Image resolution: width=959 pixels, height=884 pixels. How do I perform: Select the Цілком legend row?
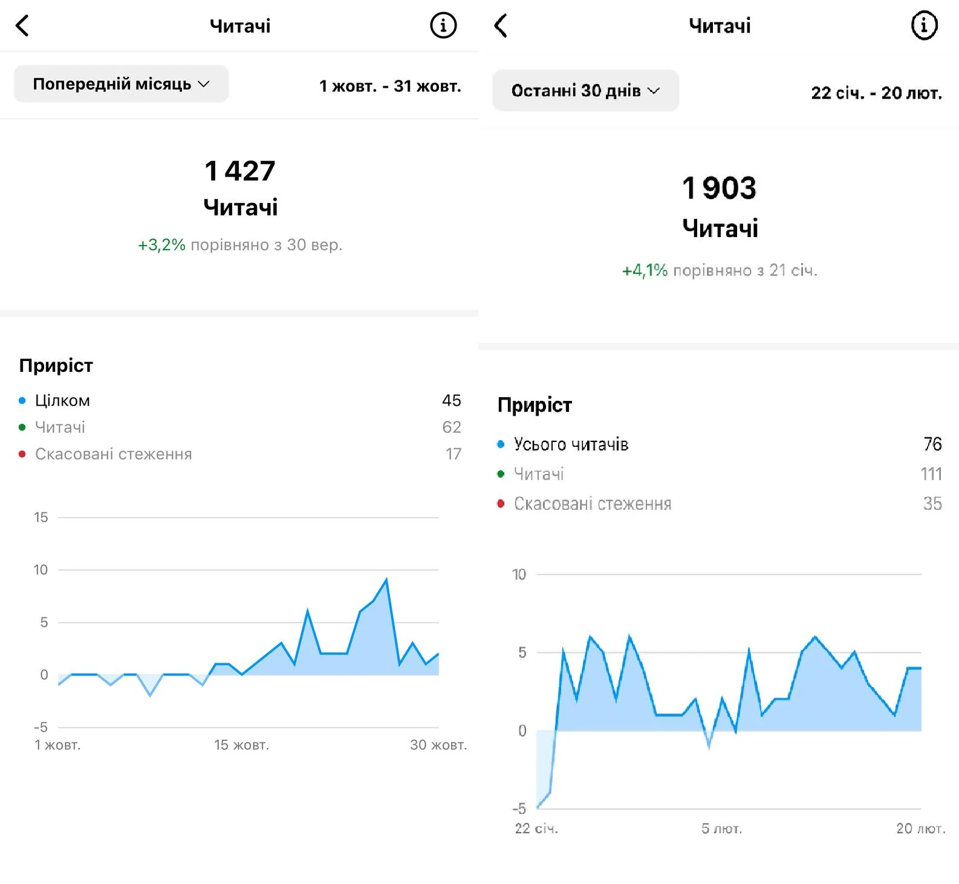240,400
